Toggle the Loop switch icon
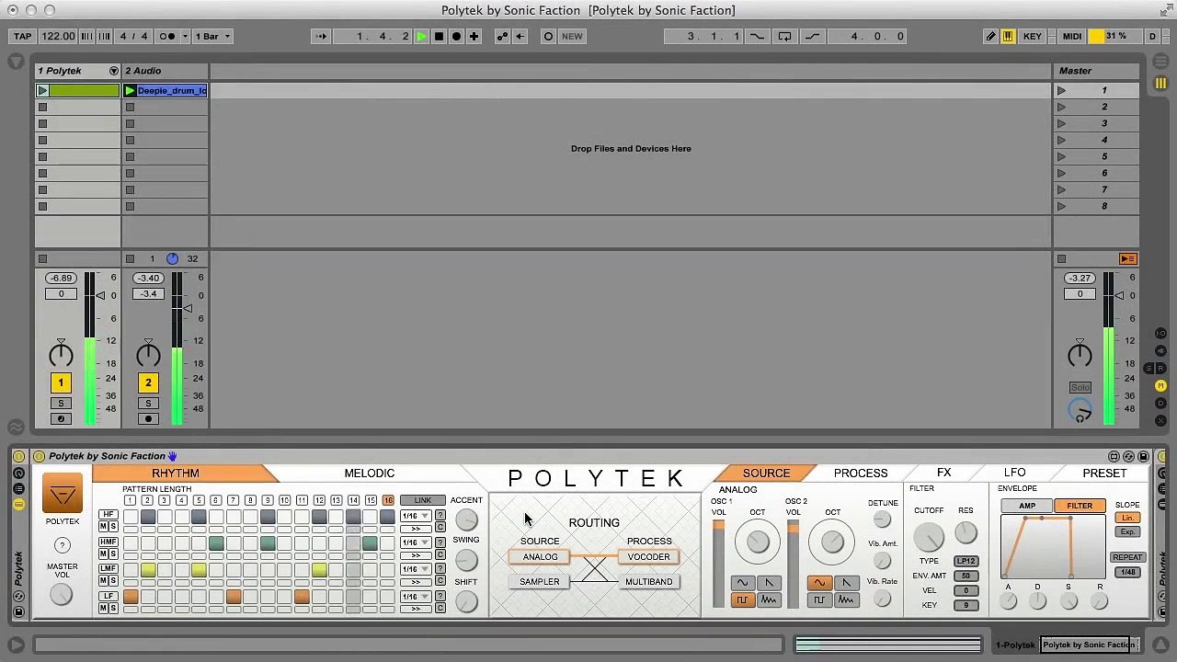The height and width of the screenshot is (662, 1177). [784, 36]
